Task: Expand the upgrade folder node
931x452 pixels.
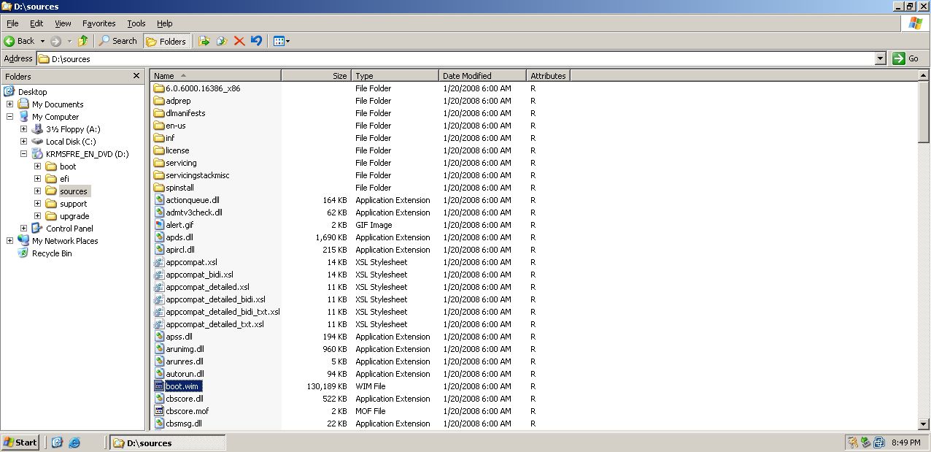Action: click(37, 216)
